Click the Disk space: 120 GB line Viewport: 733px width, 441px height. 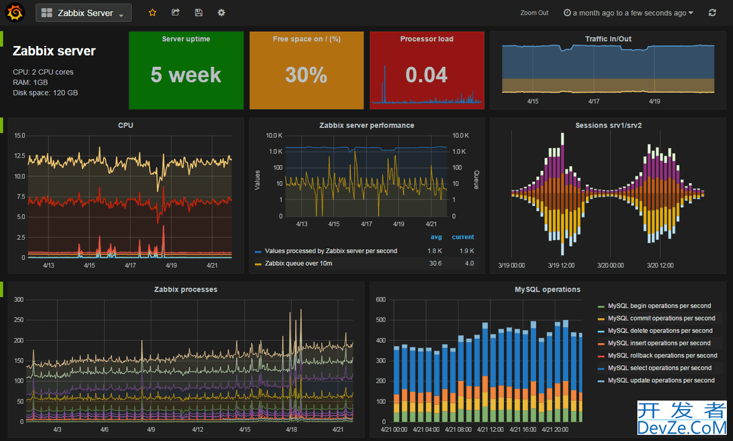pos(45,93)
